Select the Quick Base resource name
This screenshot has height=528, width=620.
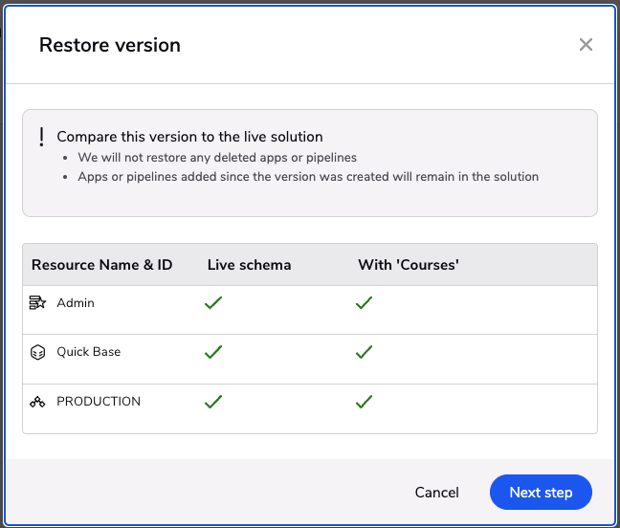coord(88,352)
